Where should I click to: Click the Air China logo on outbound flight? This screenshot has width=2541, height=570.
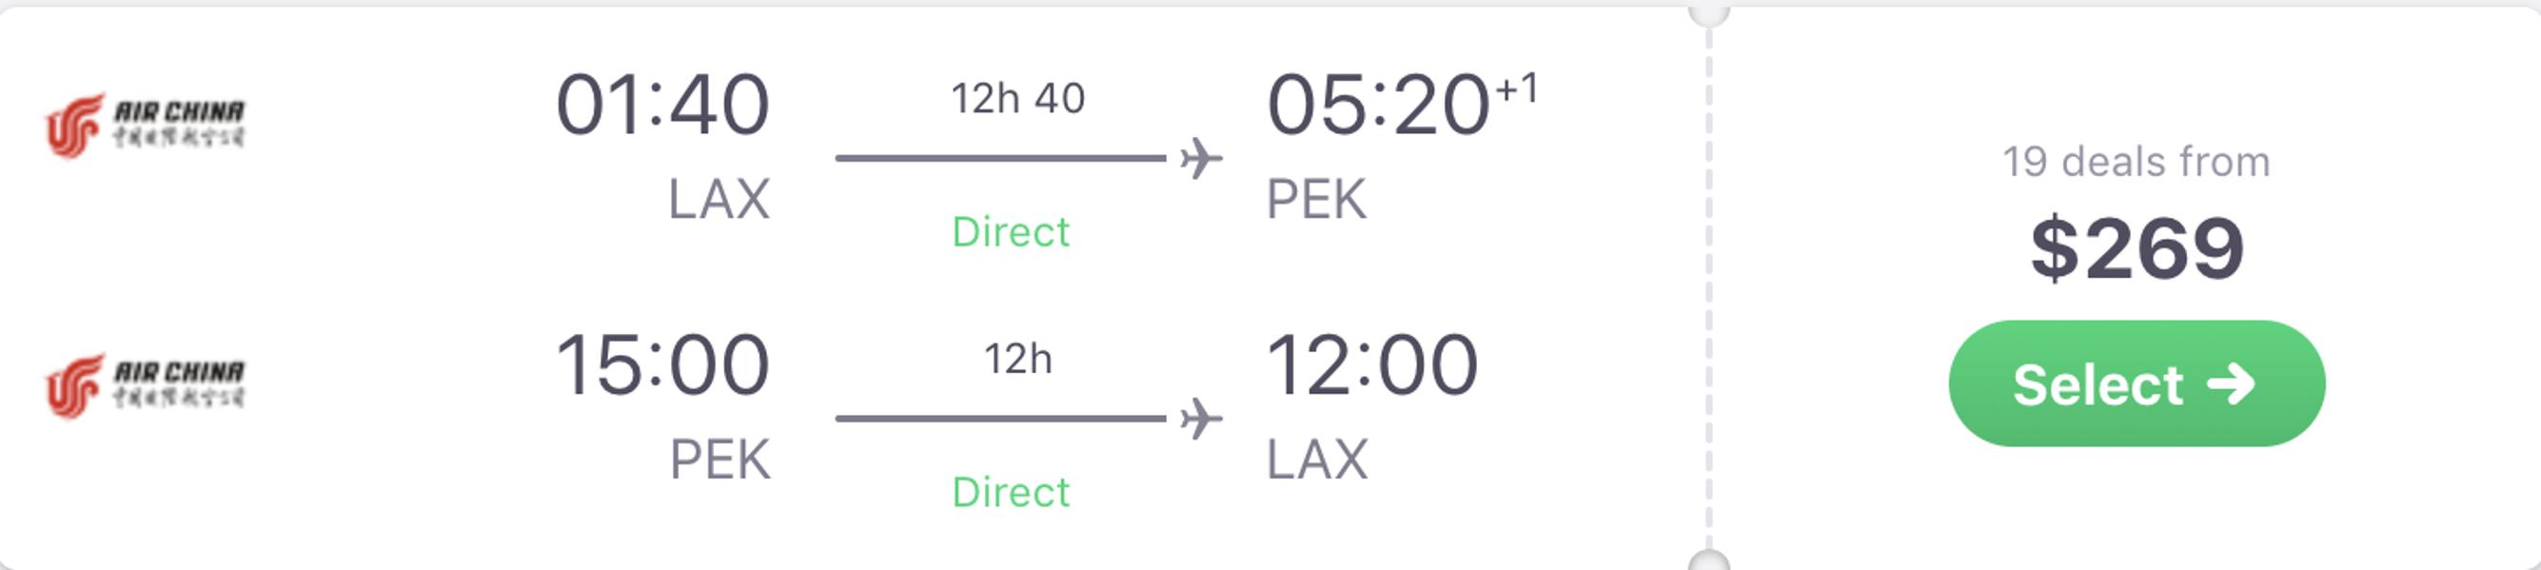click(x=145, y=126)
